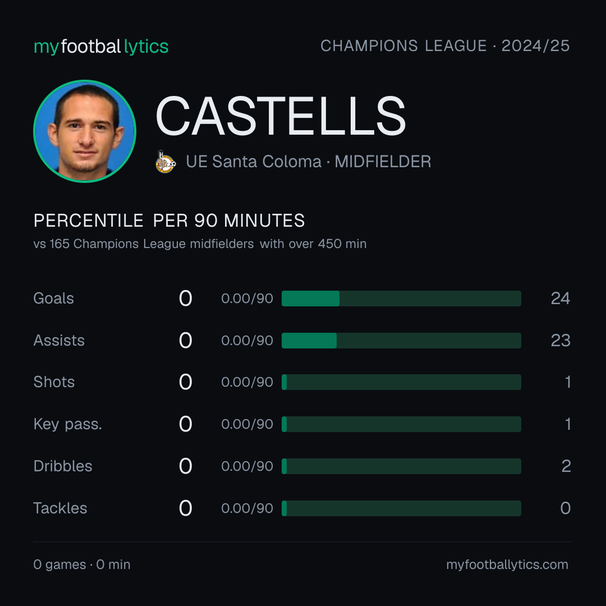Click the Key pass. percentile bar
The height and width of the screenshot is (606, 606).
(401, 424)
